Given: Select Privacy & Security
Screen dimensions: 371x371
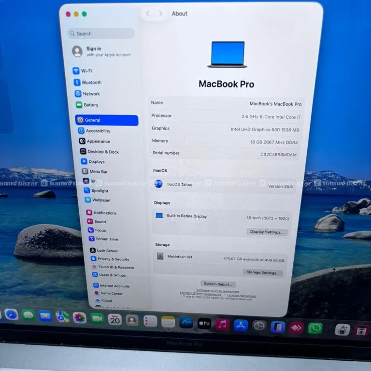Looking at the screenshot, I should (x=110, y=259).
